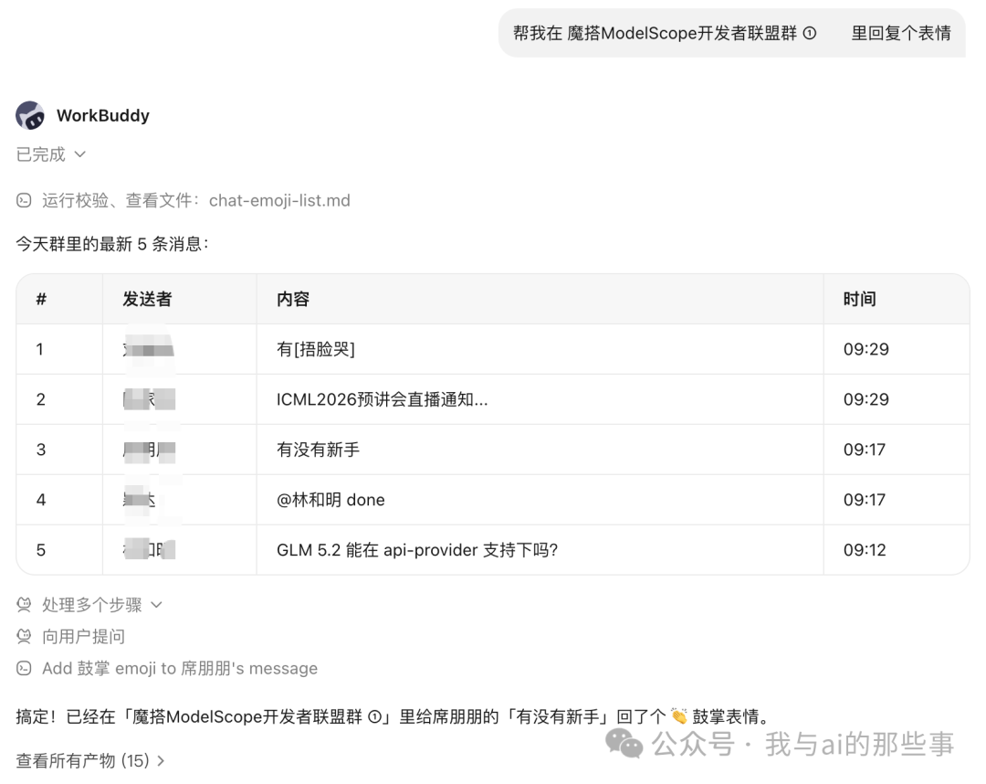Open the 向用户提问 step
Screen dimensions: 986x784
83,637
